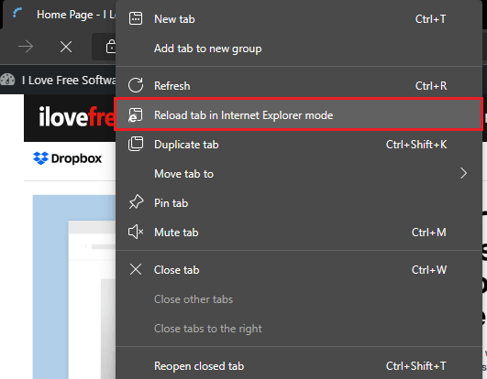Click the Duplicate tab icon
487x379 pixels.
[x=136, y=144]
